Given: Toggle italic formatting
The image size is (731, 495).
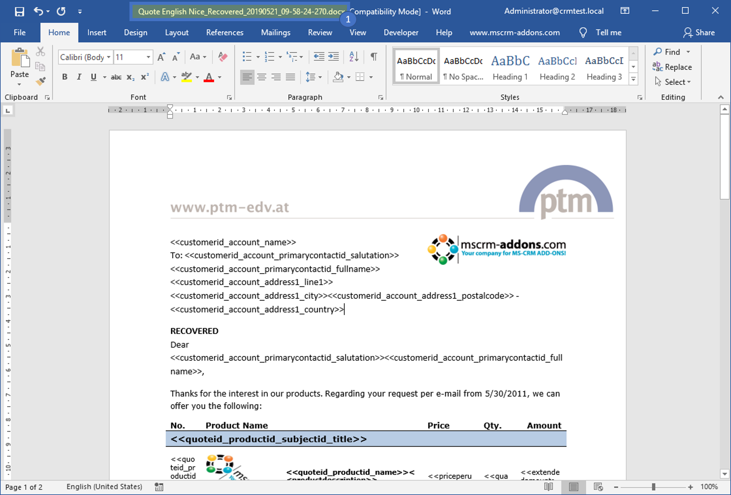Looking at the screenshot, I should (79, 77).
